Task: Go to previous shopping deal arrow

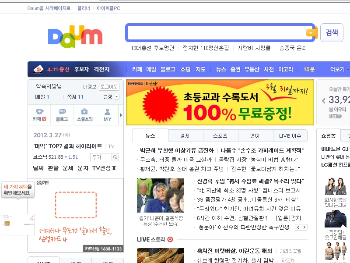Action: pyautogui.click(x=323, y=101)
